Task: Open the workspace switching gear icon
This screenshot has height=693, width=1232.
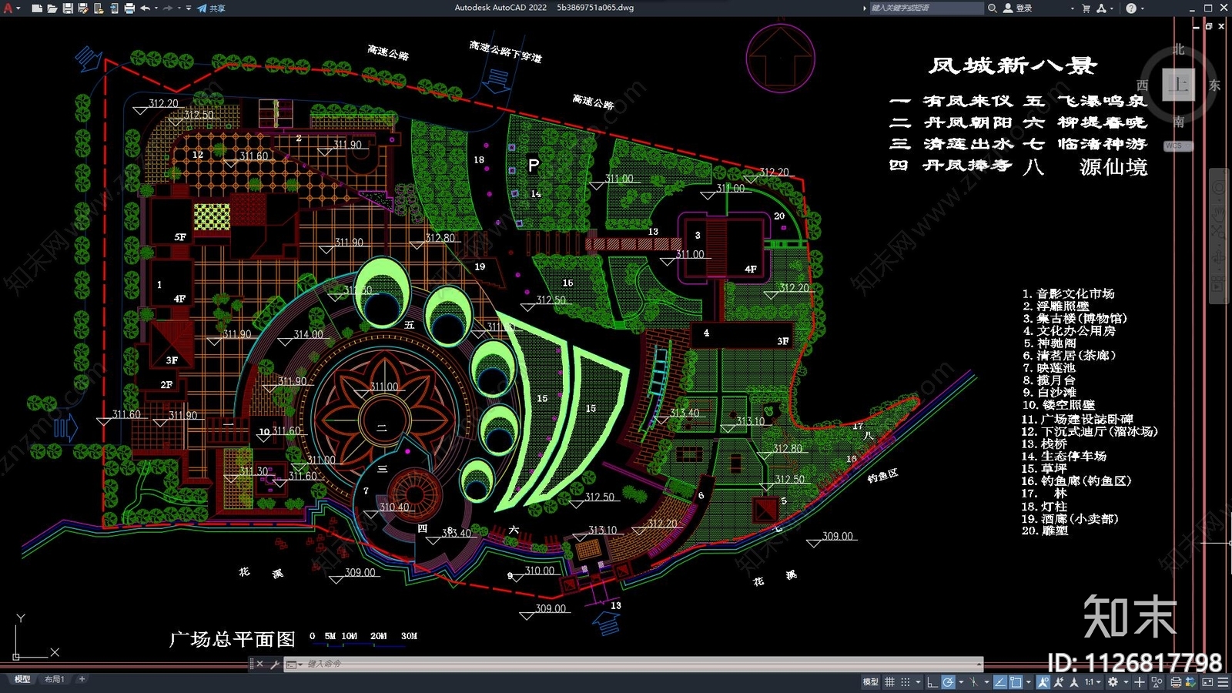Action: click(x=1113, y=682)
